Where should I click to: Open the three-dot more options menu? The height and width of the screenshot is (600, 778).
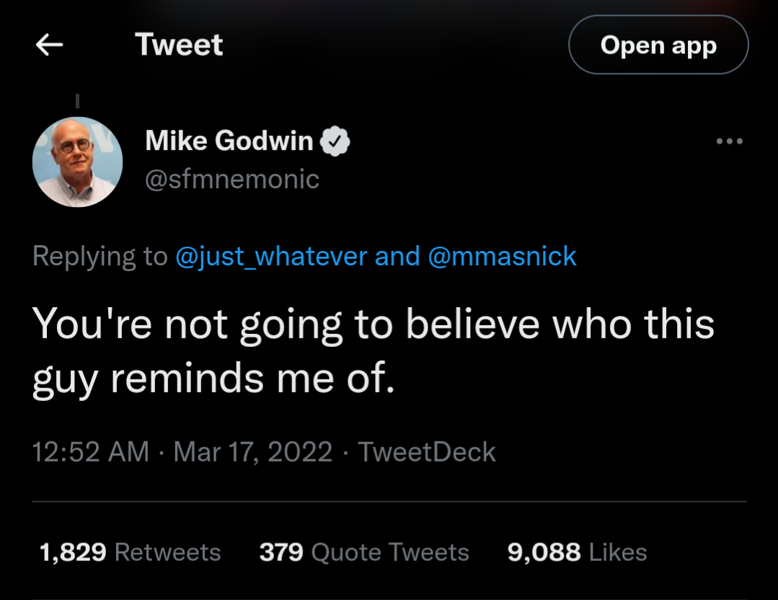[x=729, y=141]
